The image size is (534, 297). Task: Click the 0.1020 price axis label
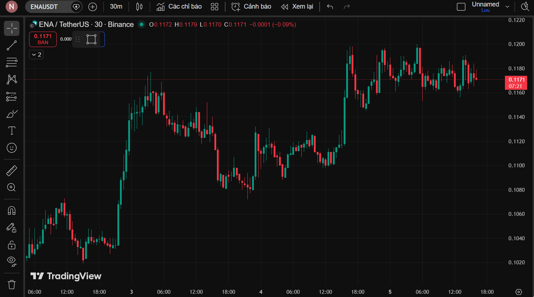pos(516,263)
